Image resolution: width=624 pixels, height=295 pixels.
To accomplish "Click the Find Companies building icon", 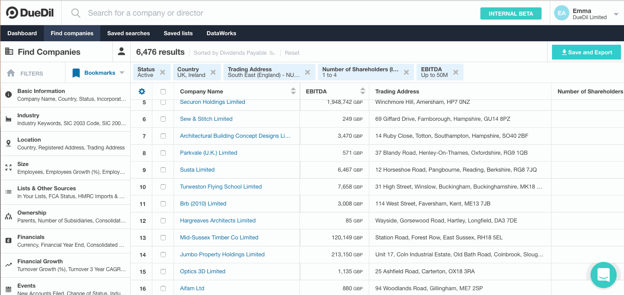I will 9,51.
